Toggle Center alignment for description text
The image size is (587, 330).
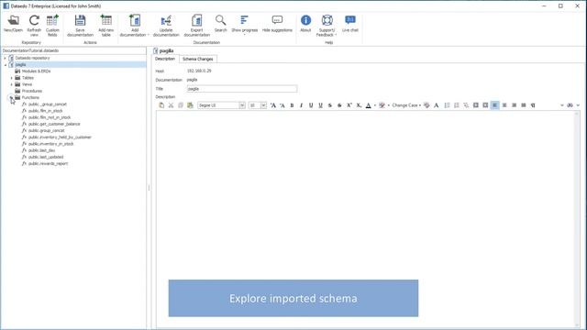coord(504,105)
